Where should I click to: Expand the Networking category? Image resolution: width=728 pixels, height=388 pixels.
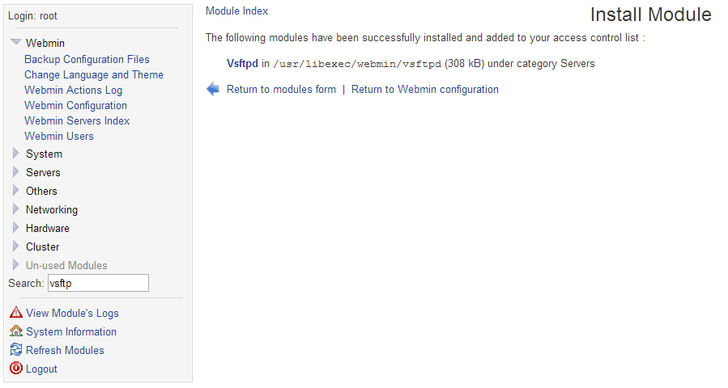coord(15,209)
